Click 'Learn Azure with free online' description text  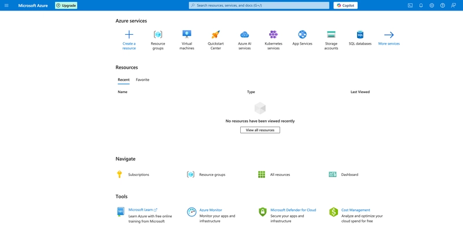click(150, 216)
